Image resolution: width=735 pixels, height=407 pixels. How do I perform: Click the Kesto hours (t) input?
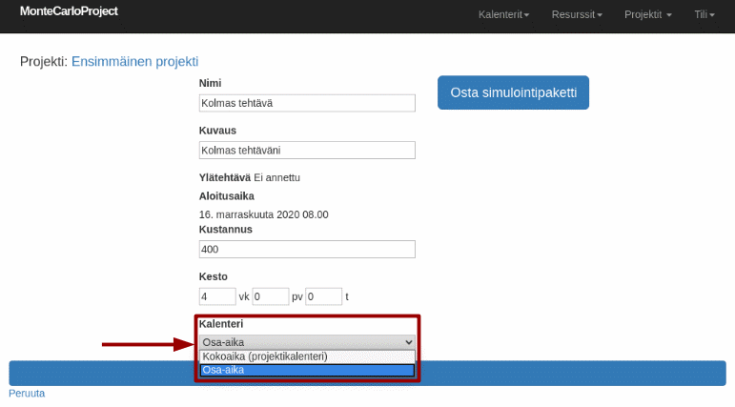(323, 296)
